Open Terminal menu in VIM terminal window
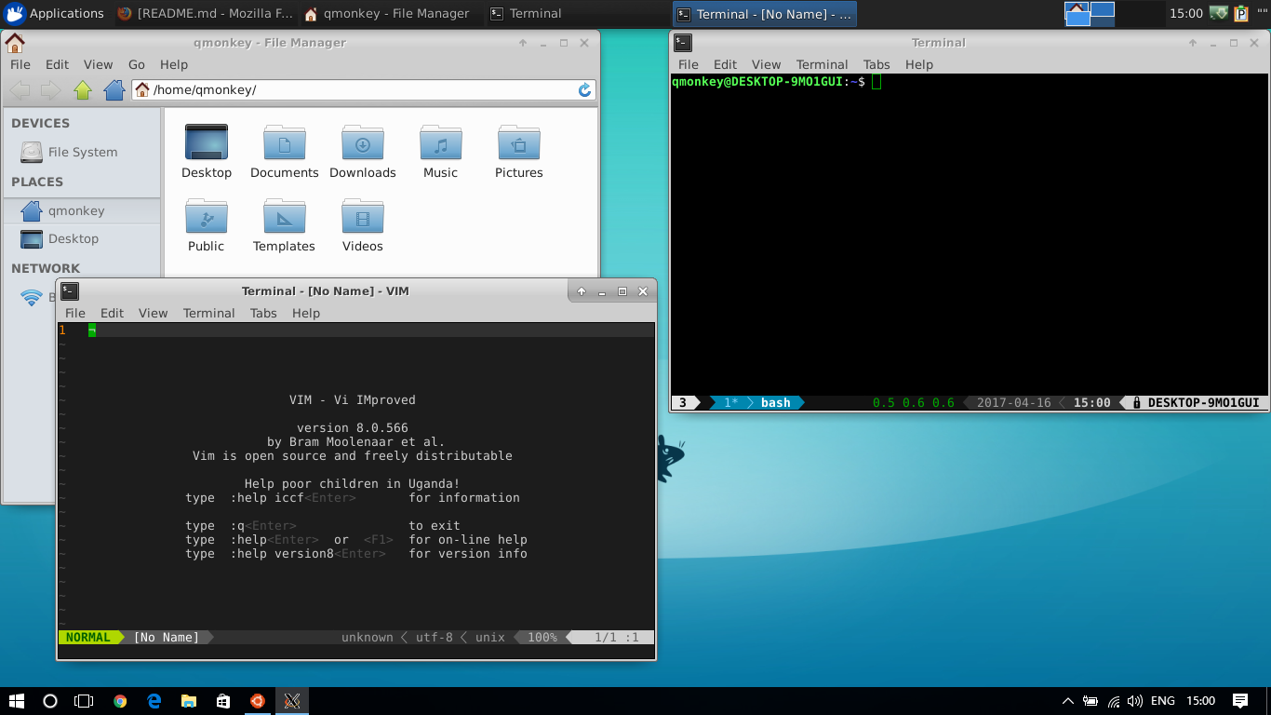The height and width of the screenshot is (715, 1271). (209, 313)
